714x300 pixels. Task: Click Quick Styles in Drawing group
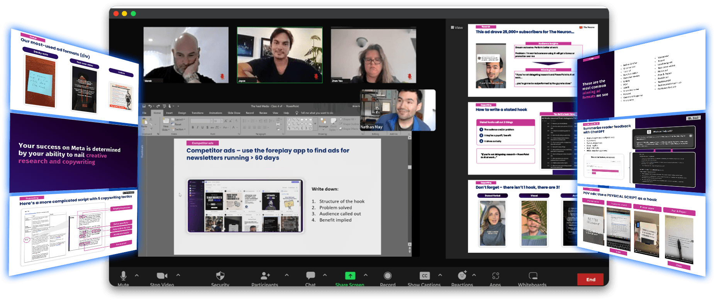click(334, 124)
